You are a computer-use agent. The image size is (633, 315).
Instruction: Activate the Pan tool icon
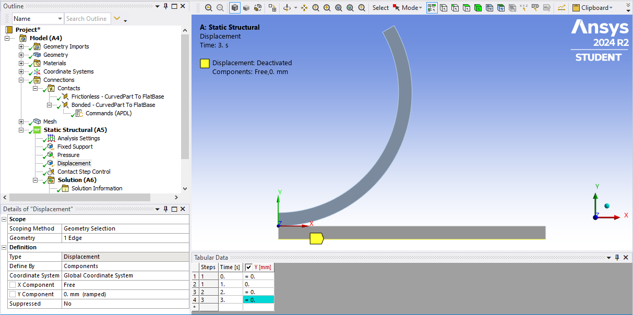[x=304, y=8]
